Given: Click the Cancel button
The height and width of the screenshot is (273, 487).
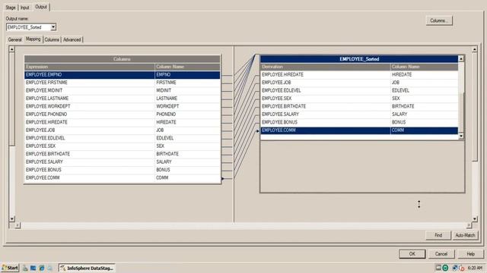Looking at the screenshot, I should click(441, 254).
